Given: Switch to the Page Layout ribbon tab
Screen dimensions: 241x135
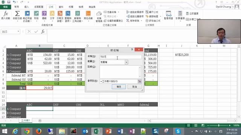Looking at the screenshot, I should click(x=39, y=7).
